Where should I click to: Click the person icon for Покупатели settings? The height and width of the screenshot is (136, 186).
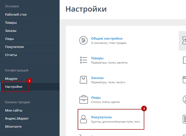click(x=83, y=119)
